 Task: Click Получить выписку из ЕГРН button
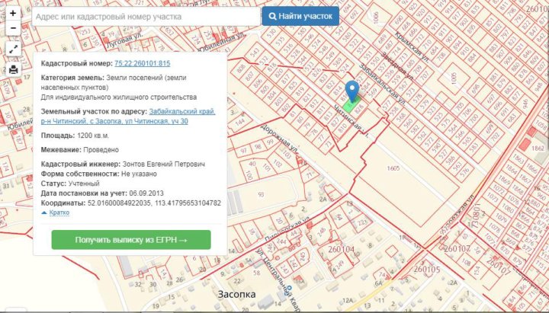point(131,240)
